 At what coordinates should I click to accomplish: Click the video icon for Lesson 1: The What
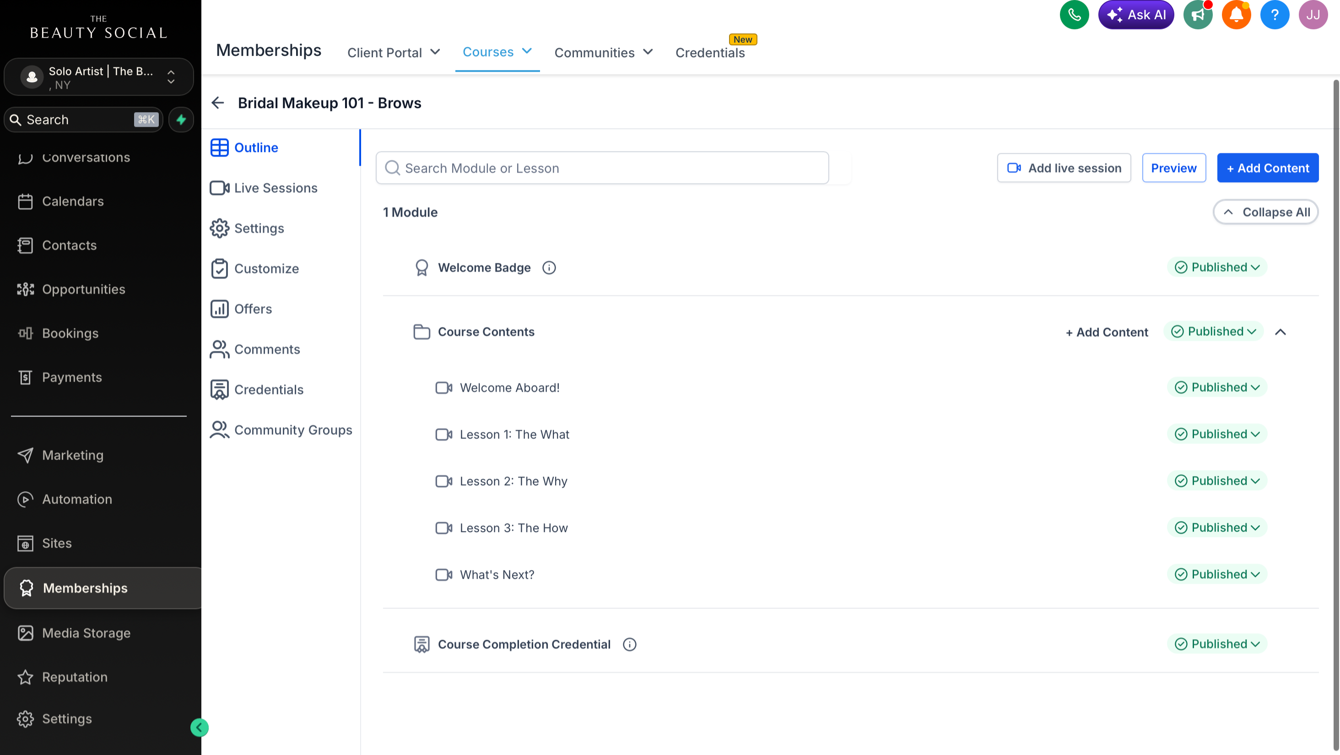point(444,435)
